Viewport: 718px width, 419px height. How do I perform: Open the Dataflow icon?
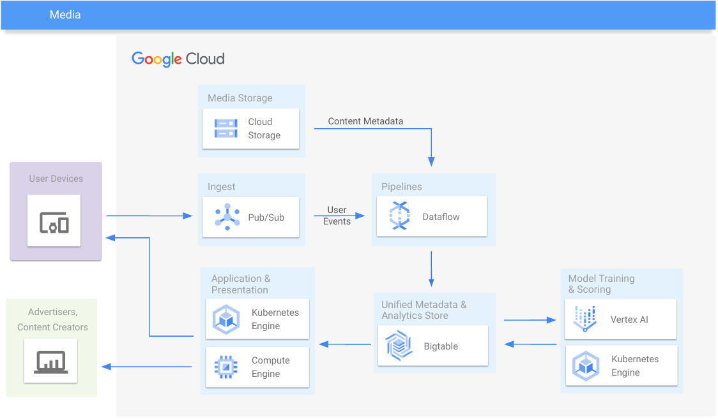tap(399, 216)
